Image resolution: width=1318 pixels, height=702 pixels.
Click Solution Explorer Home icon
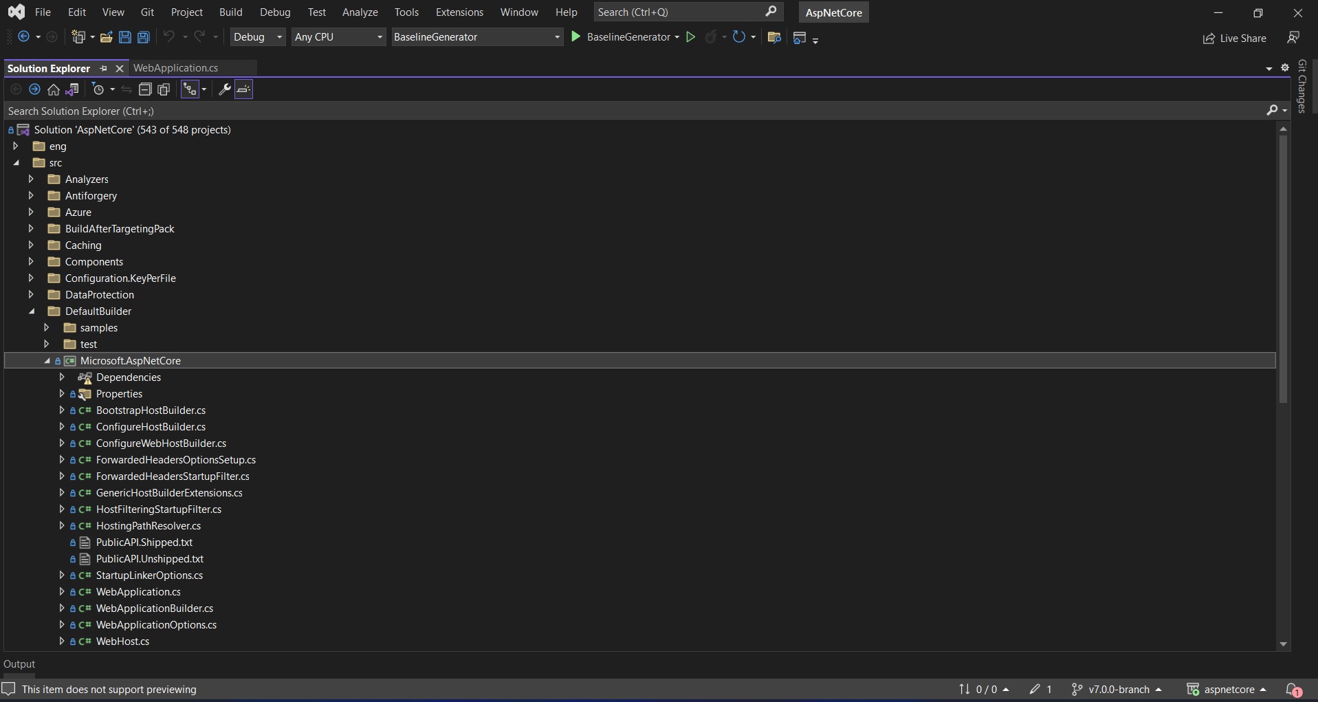click(x=54, y=89)
